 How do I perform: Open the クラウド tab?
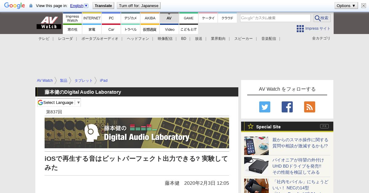[228, 18]
